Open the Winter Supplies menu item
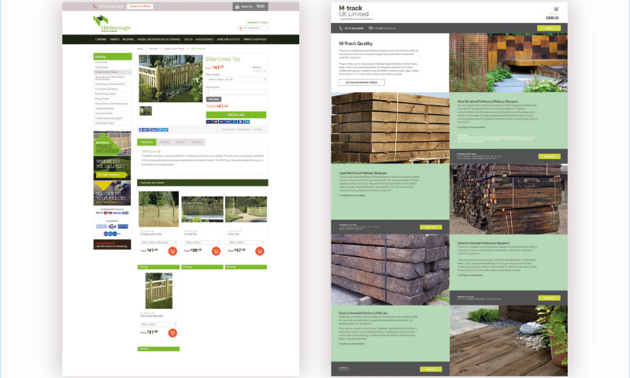Viewport: 630px width, 378px height. tap(254, 39)
